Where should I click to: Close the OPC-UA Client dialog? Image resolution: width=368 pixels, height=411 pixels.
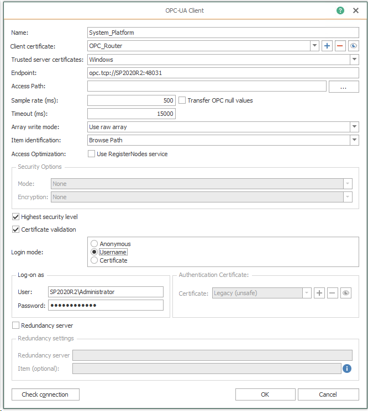356,10
